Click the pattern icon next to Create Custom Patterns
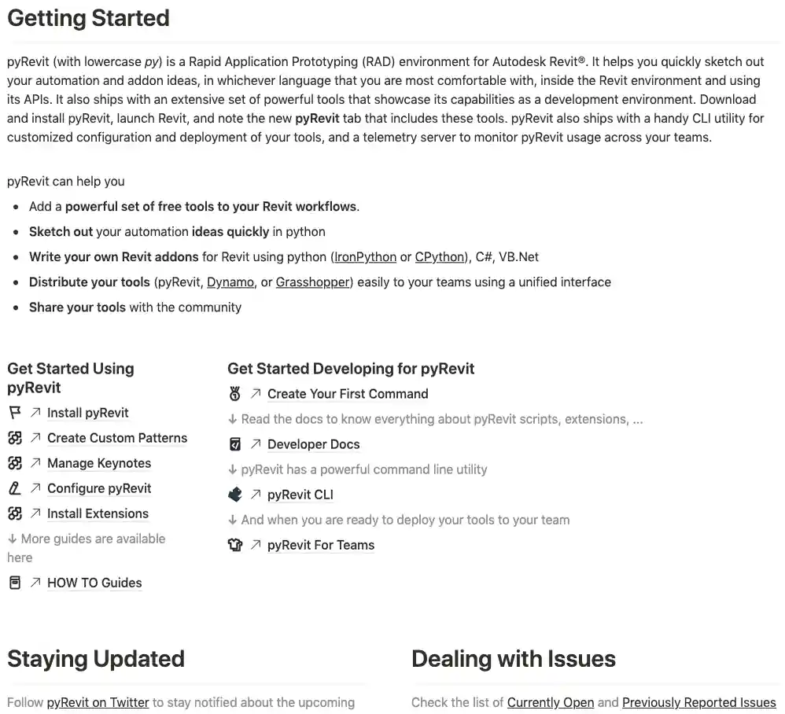This screenshot has height=714, width=785. 14,438
